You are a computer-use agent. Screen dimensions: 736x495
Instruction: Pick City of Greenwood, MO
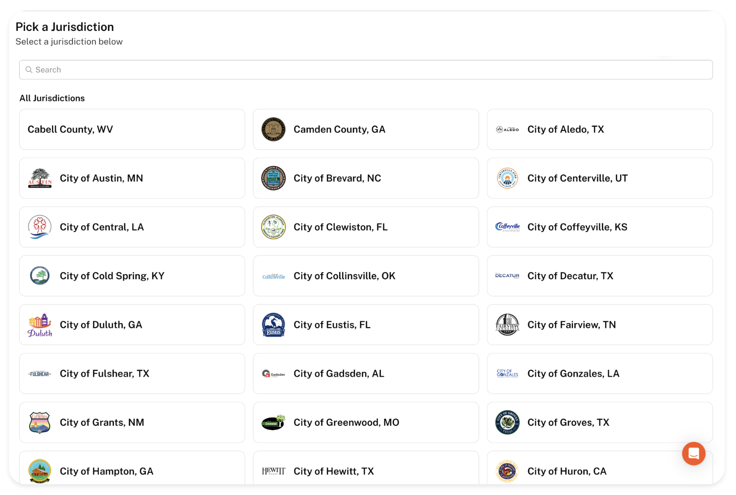(x=366, y=422)
